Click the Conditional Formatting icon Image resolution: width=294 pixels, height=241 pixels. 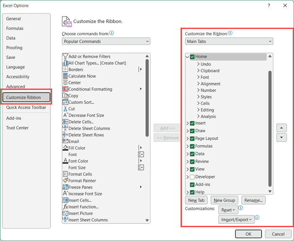pyautogui.click(x=65, y=89)
